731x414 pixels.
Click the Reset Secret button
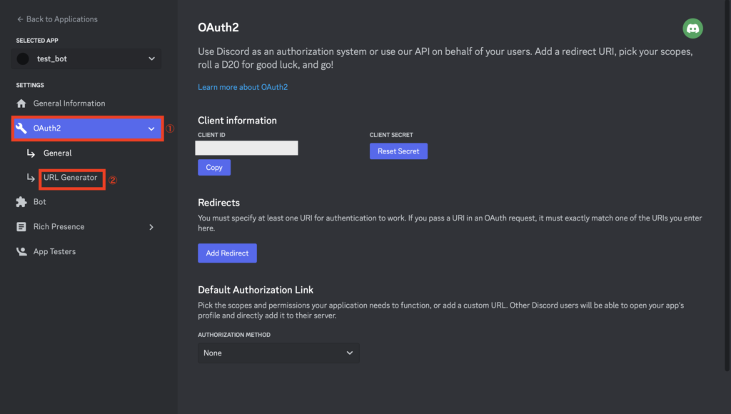pos(398,151)
